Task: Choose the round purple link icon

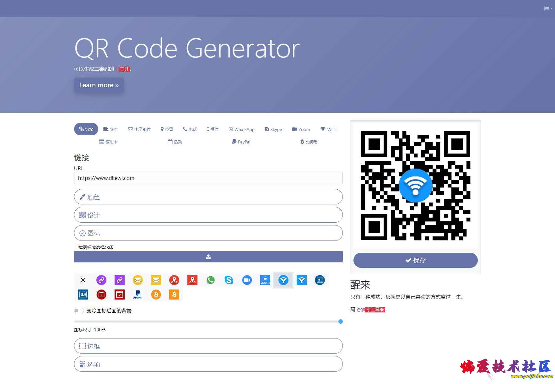Action: (101, 280)
